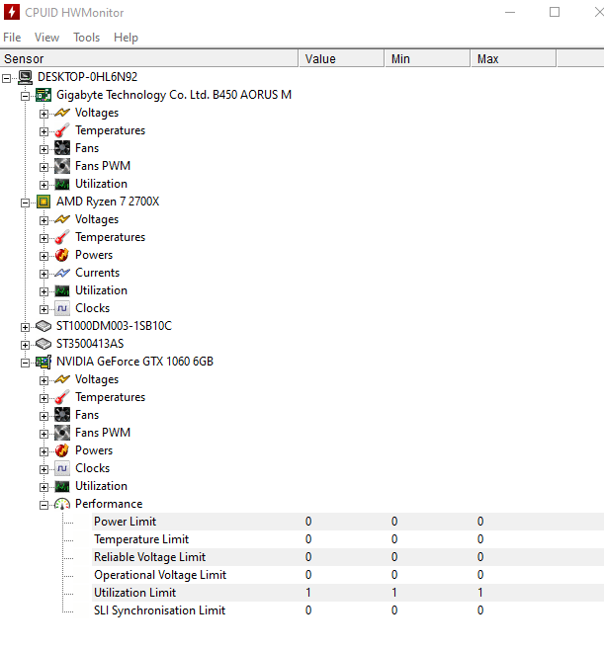604x650 pixels.
Task: Collapse the Gigabyte B450 AORUS M node
Action: click(x=26, y=96)
